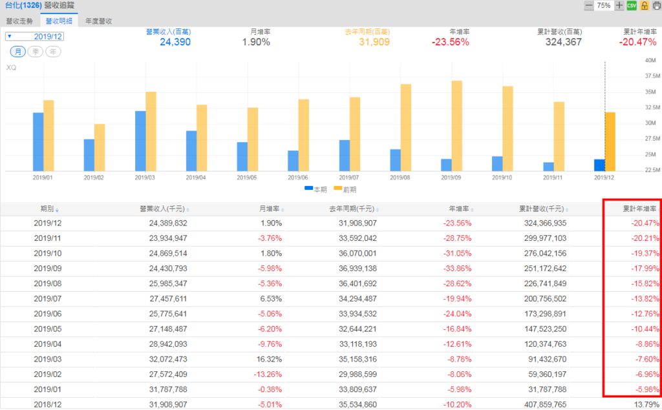Select the 2019/12 table row period cell

coord(48,223)
